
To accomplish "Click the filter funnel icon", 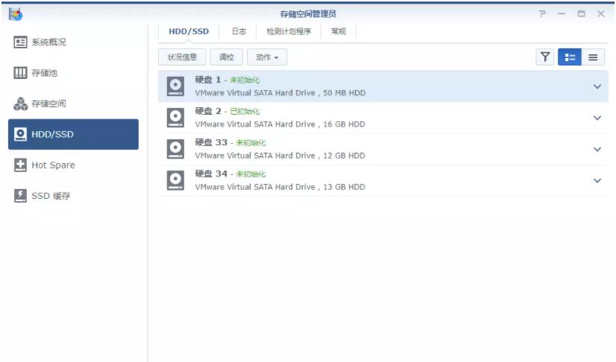I will pyautogui.click(x=545, y=57).
